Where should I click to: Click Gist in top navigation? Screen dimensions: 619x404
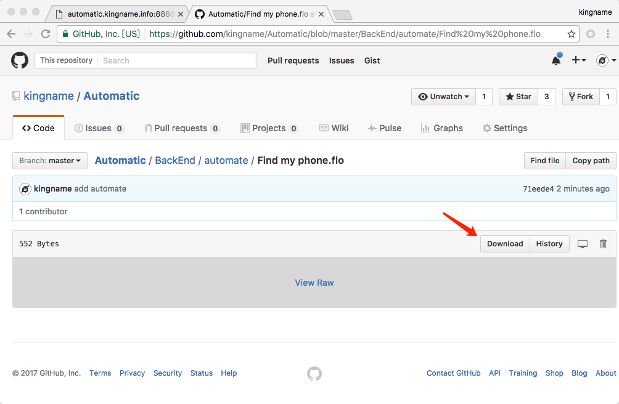pos(372,61)
